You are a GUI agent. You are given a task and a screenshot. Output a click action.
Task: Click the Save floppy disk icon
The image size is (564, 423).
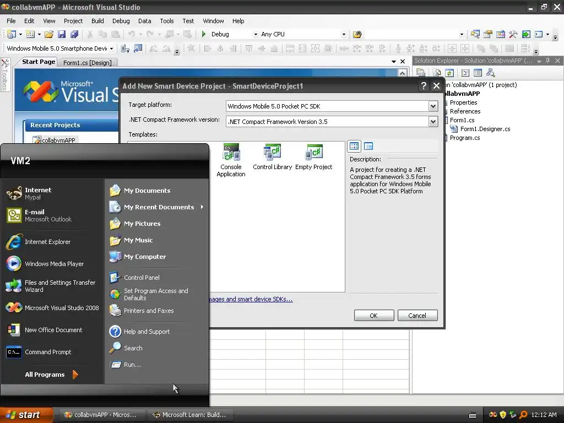click(62, 34)
